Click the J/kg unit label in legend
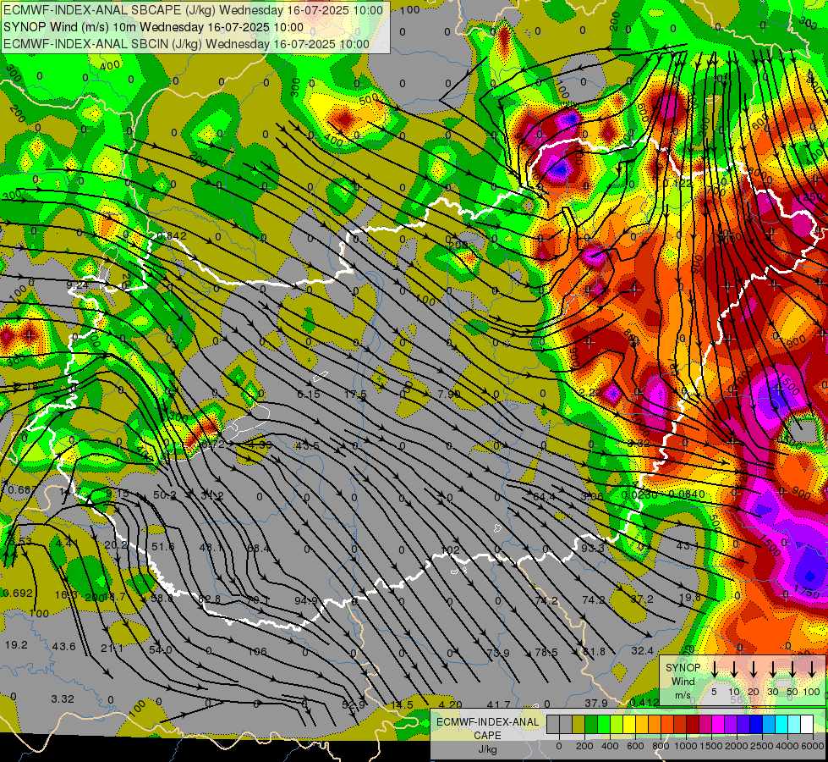The height and width of the screenshot is (762, 828). point(487,749)
